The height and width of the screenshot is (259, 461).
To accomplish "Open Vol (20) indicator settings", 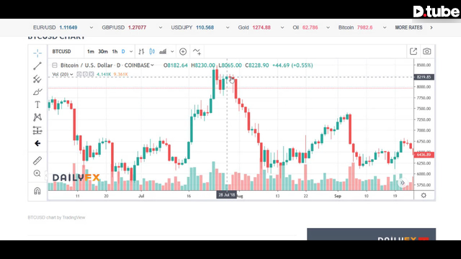I will [x=85, y=74].
